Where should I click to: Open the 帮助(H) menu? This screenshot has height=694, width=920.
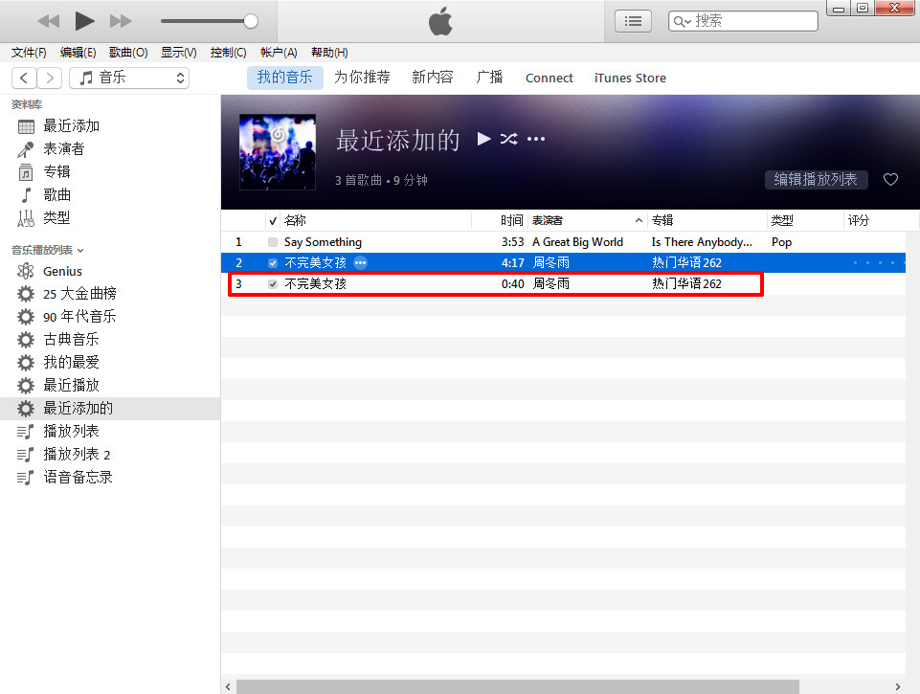coord(329,53)
